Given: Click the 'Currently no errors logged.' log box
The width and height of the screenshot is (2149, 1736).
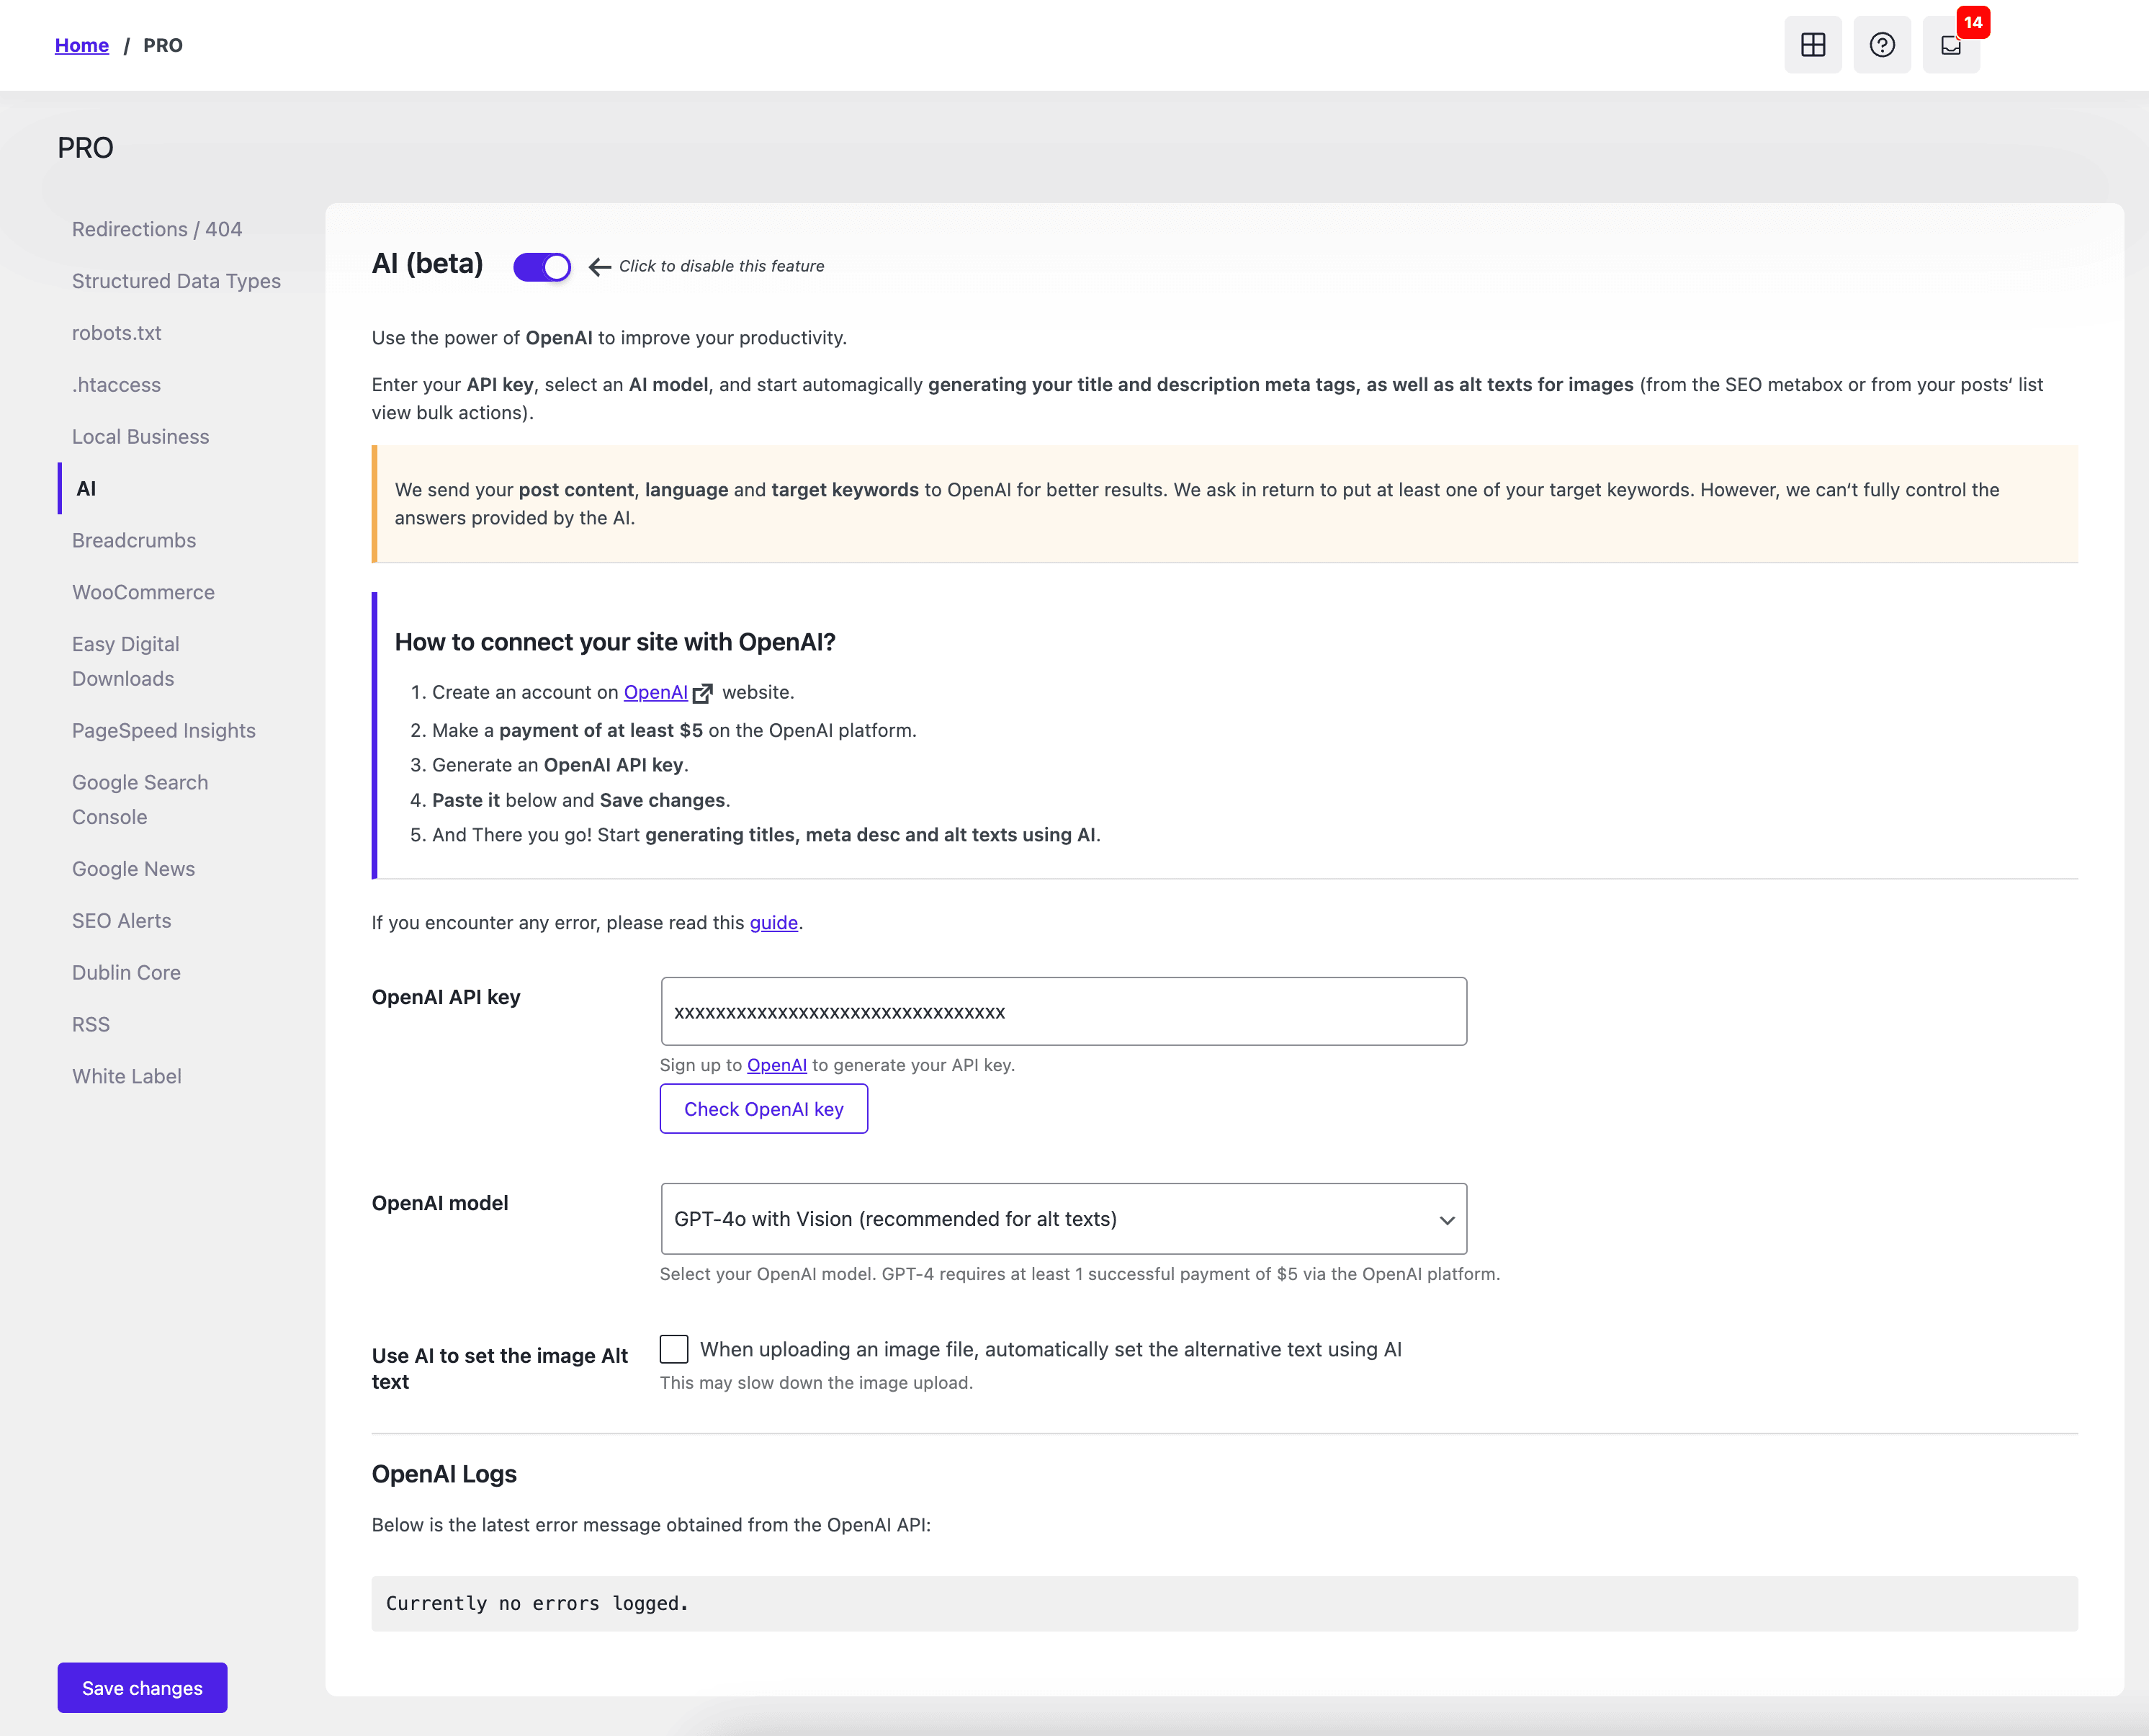Looking at the screenshot, I should pyautogui.click(x=1224, y=1604).
